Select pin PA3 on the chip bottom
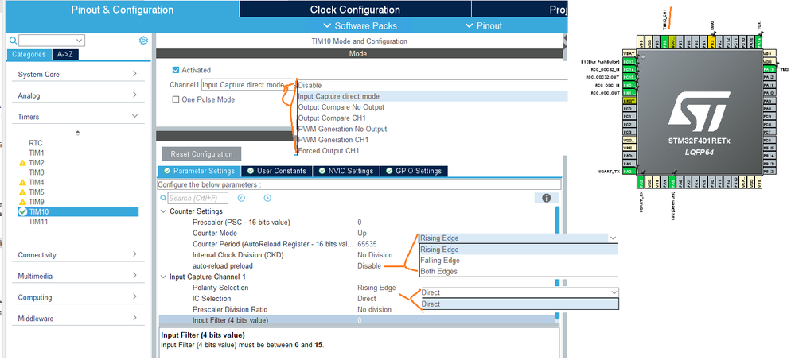Image resolution: width=795 pixels, height=360 pixels. tap(641, 182)
